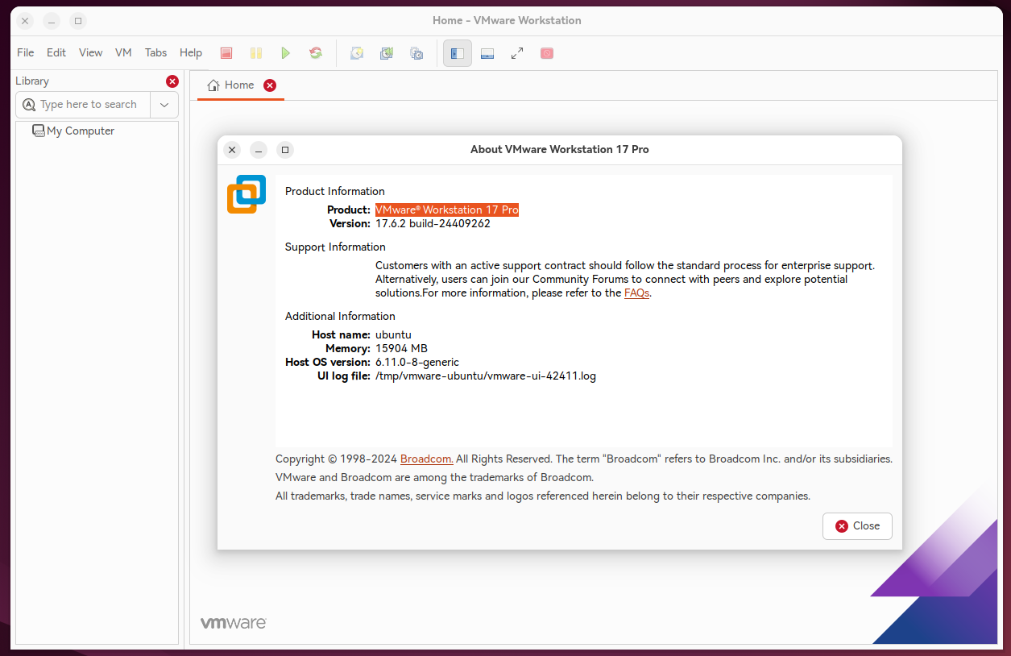Screen dimensions: 1011x656
Task: Open the Tabs menu
Action: click(156, 52)
